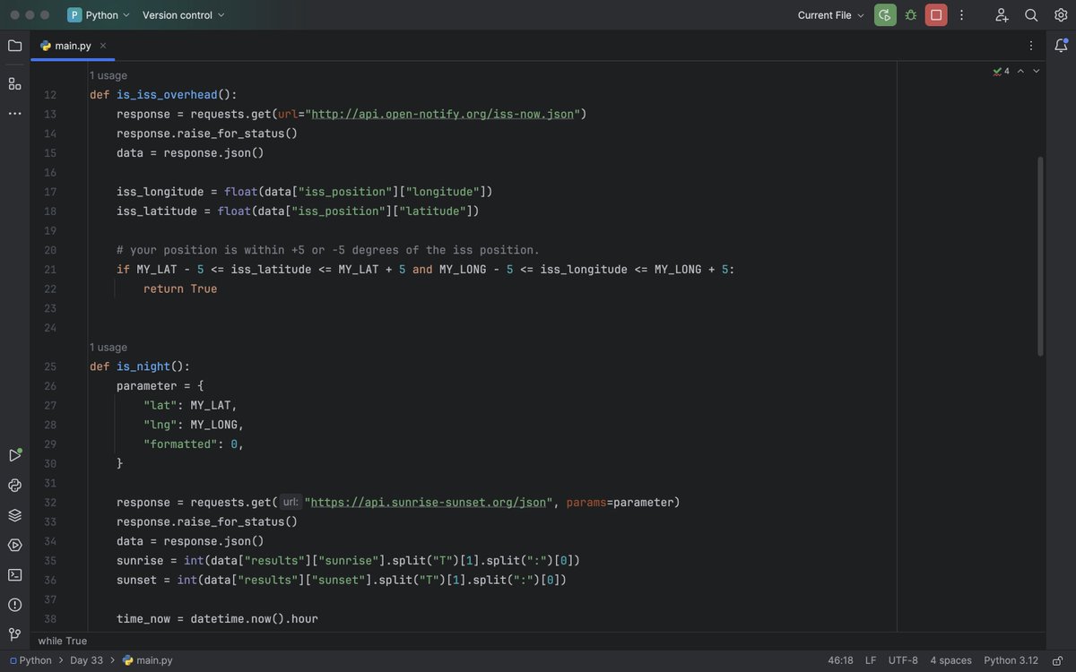Screen dimensions: 1076x672
Task: Click the Day 33 breadcrumb folder
Action: click(x=86, y=660)
